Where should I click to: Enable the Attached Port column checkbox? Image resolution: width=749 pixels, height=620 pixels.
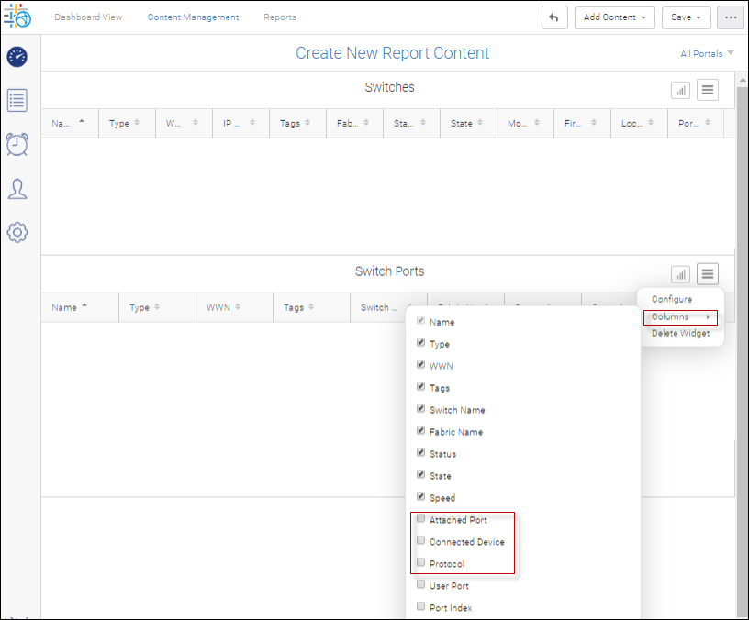(x=420, y=519)
